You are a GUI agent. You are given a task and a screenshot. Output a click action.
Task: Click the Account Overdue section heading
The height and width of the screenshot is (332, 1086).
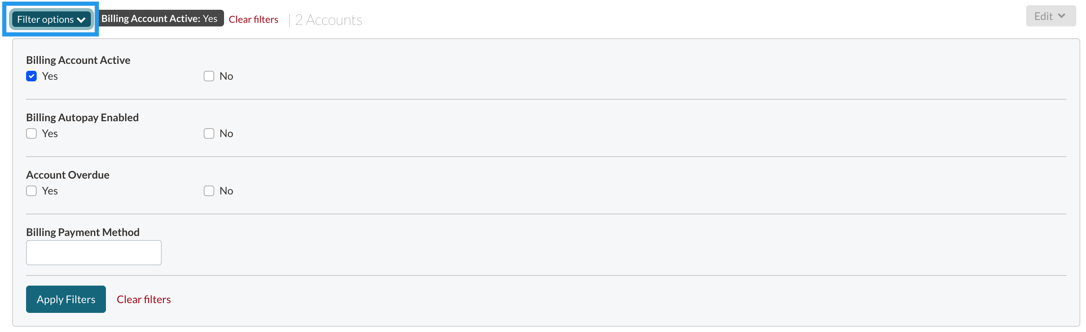(x=68, y=175)
